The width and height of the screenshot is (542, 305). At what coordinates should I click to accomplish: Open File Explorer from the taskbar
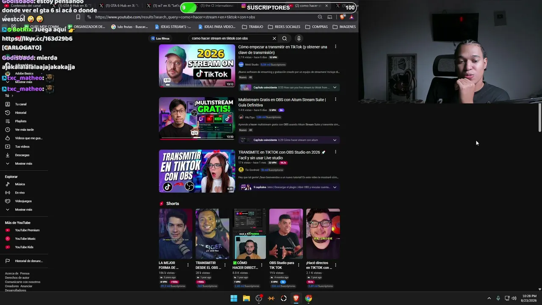(x=246, y=298)
